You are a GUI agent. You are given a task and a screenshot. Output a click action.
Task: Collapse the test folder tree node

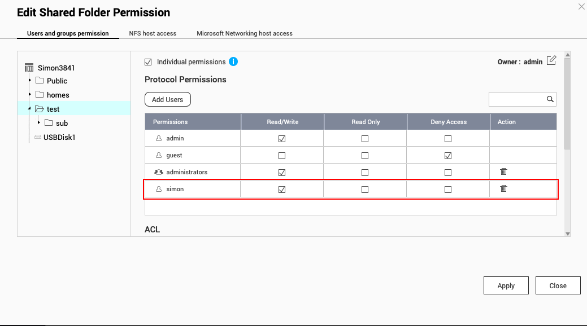tap(29, 108)
